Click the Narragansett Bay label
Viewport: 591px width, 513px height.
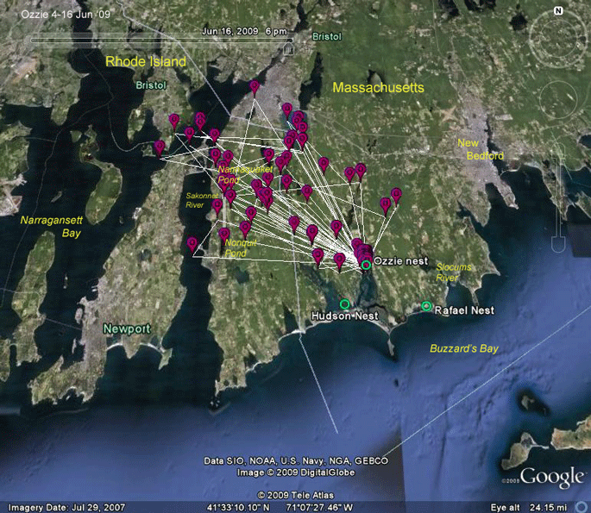click(x=51, y=227)
